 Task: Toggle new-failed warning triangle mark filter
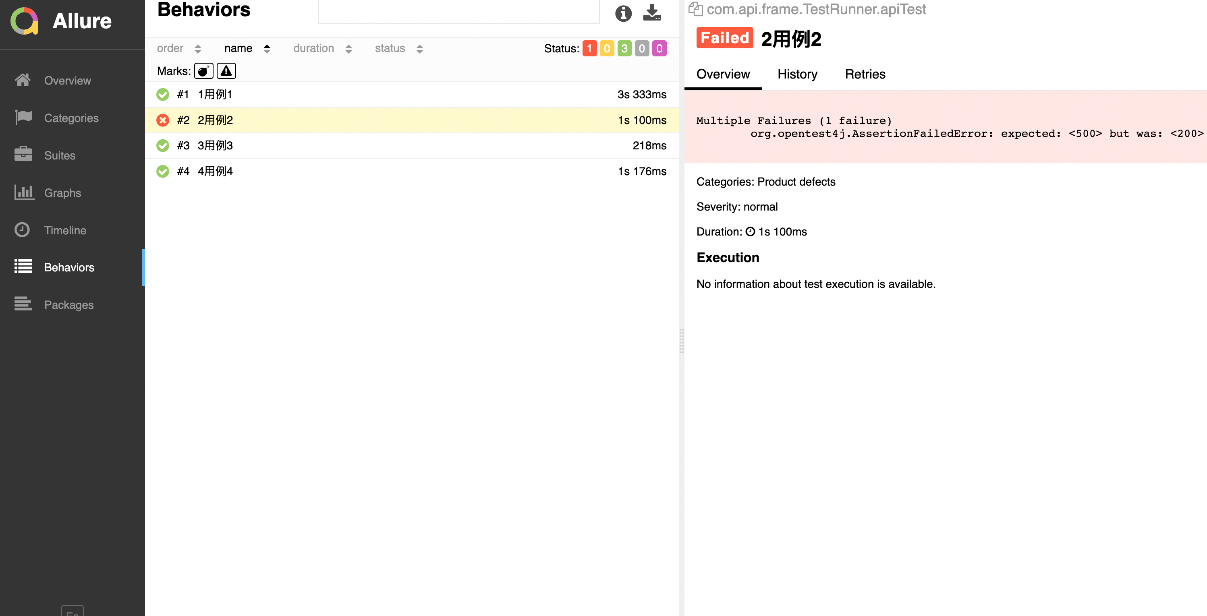pos(226,71)
